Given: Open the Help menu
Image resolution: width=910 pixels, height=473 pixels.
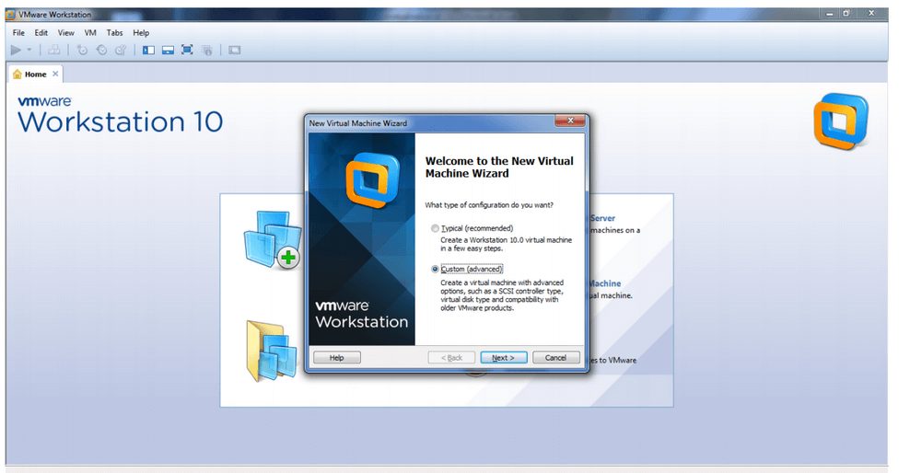Looking at the screenshot, I should pyautogui.click(x=140, y=33).
